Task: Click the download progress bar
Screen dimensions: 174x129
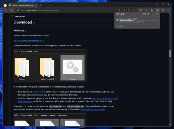Action: tap(139, 20)
